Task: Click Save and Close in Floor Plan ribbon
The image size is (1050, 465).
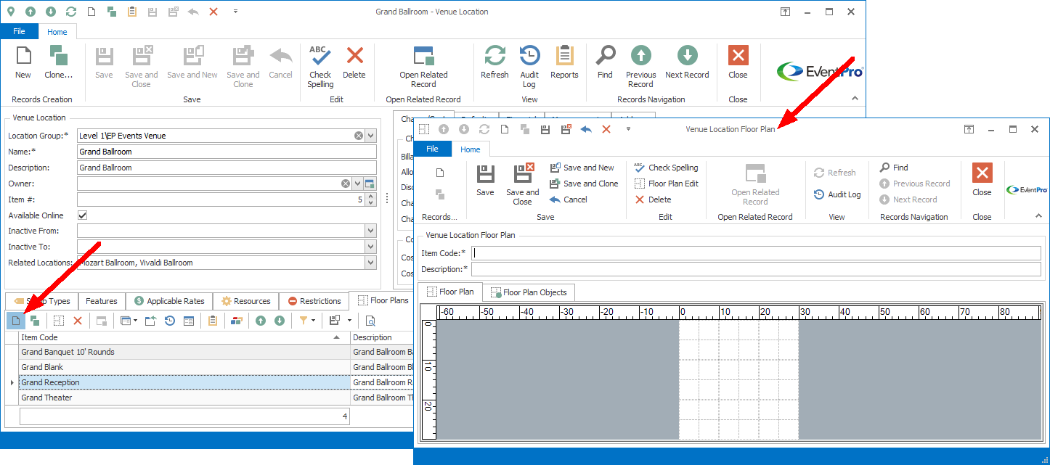Action: [x=523, y=184]
